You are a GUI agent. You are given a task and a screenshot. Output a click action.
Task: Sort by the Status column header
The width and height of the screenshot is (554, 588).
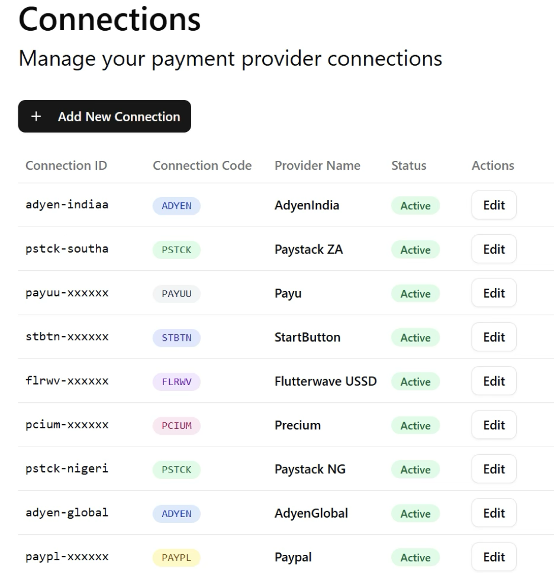(408, 166)
